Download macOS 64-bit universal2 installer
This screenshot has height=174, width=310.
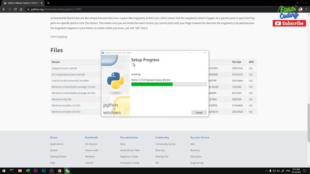point(70,81)
